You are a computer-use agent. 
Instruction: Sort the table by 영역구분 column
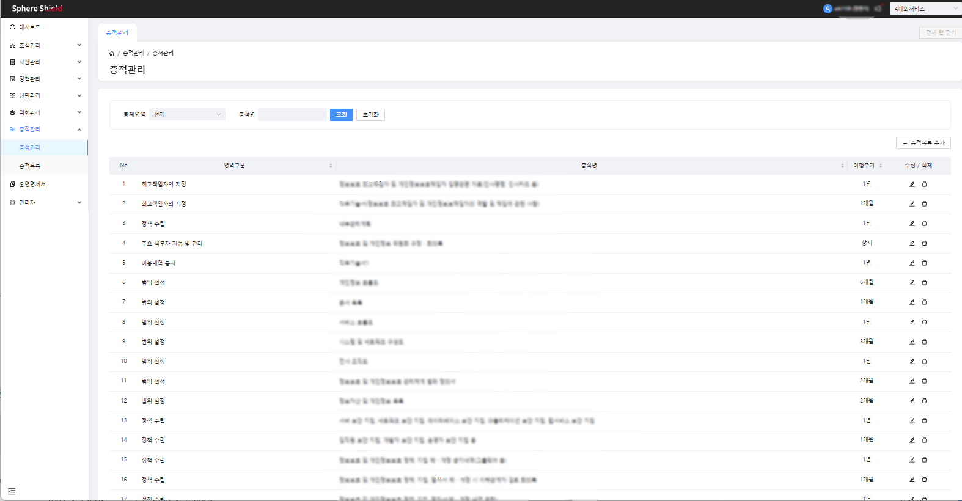[x=331, y=166]
